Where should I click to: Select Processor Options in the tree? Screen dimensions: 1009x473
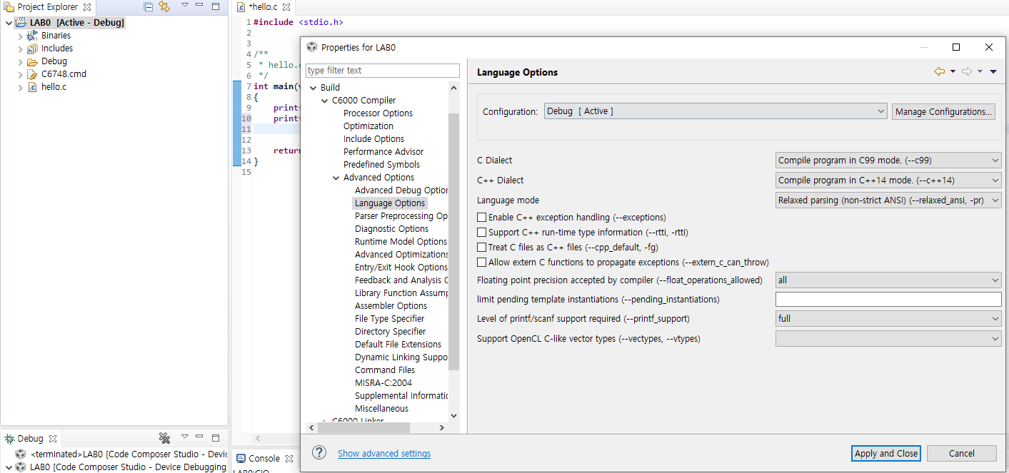[378, 113]
